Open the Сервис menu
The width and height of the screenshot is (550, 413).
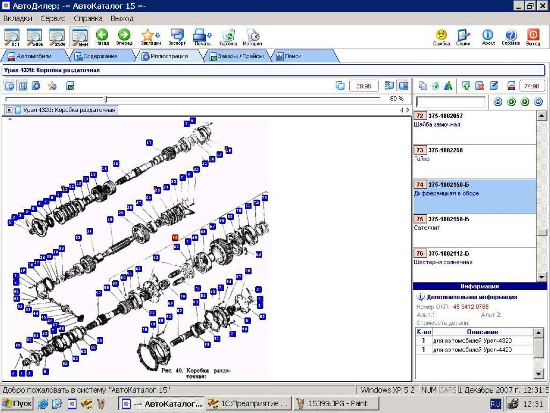(x=53, y=19)
